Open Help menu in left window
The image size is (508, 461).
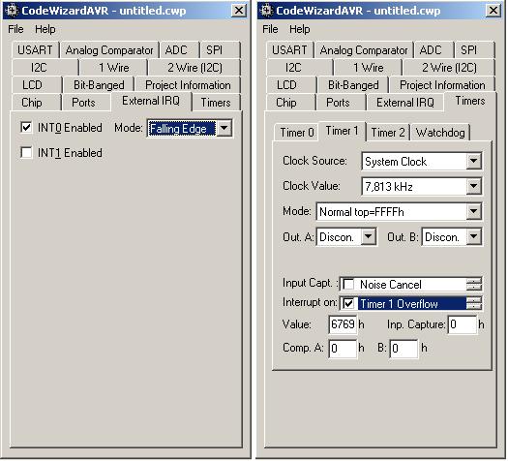[x=45, y=29]
